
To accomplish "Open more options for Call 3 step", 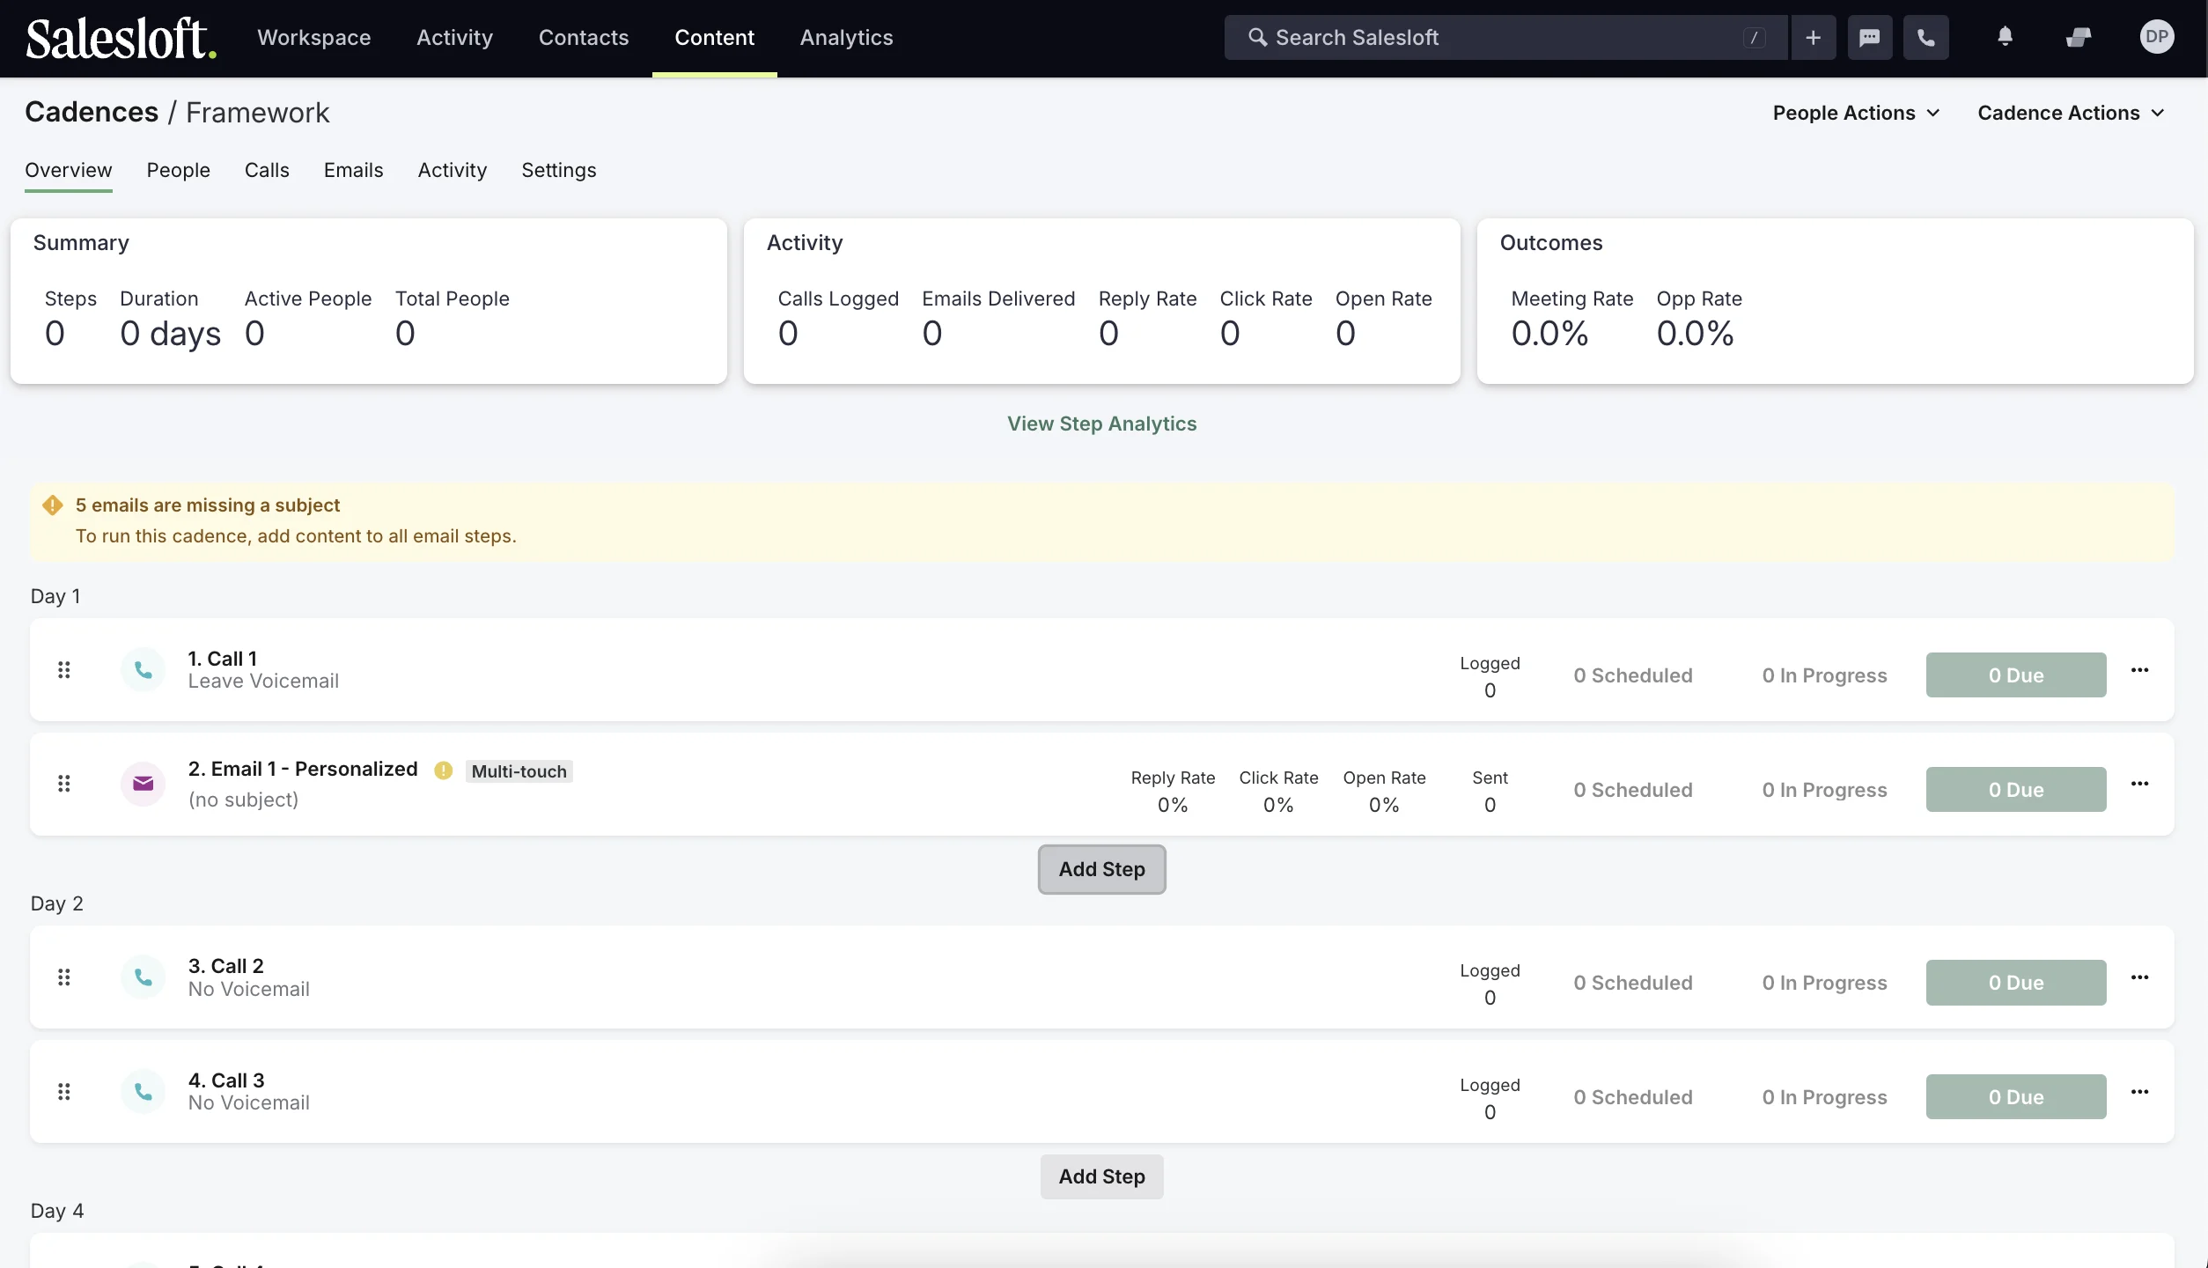I will [2139, 1092].
